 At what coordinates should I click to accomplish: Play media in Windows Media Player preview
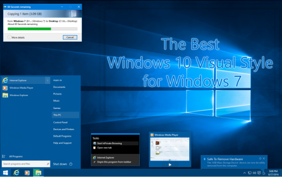170,165
